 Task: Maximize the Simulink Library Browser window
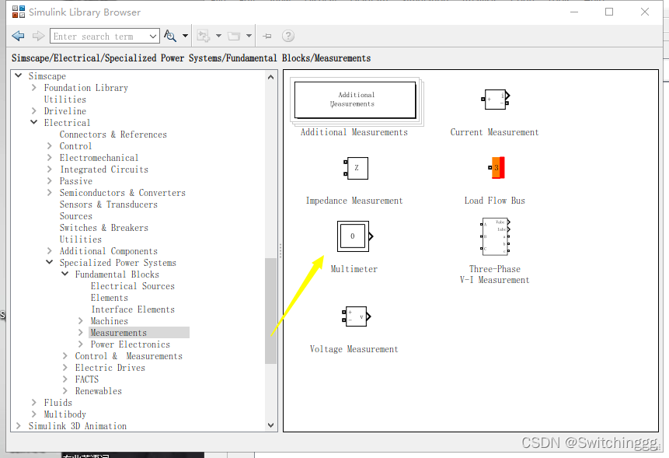(609, 12)
